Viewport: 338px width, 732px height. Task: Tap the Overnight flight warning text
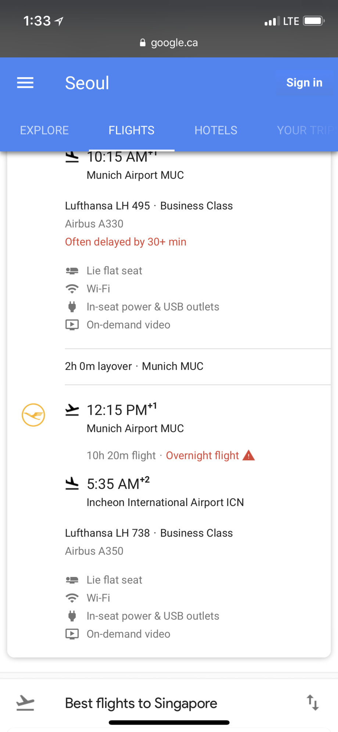pyautogui.click(x=202, y=455)
